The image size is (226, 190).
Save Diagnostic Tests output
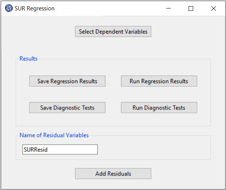click(x=67, y=108)
